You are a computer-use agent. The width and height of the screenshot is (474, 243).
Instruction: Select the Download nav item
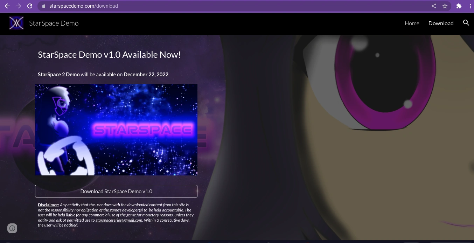[441, 23]
